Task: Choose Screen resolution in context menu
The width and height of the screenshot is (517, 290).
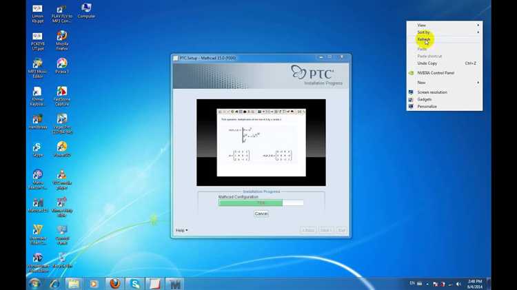Action: tap(445, 92)
